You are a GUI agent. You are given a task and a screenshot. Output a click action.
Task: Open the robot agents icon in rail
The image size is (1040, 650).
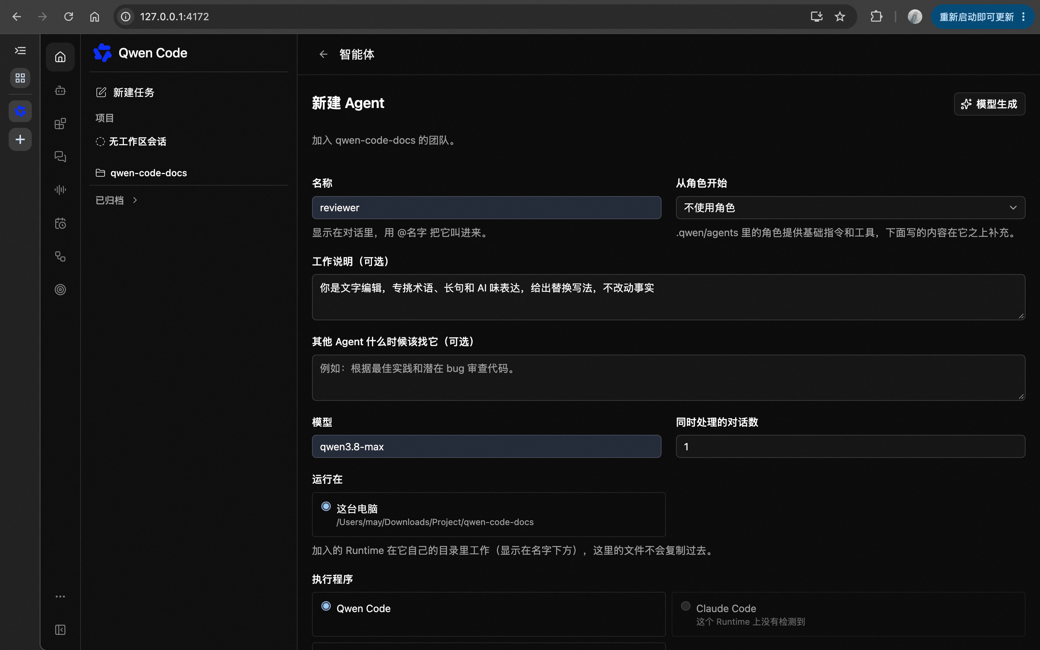pyautogui.click(x=60, y=91)
